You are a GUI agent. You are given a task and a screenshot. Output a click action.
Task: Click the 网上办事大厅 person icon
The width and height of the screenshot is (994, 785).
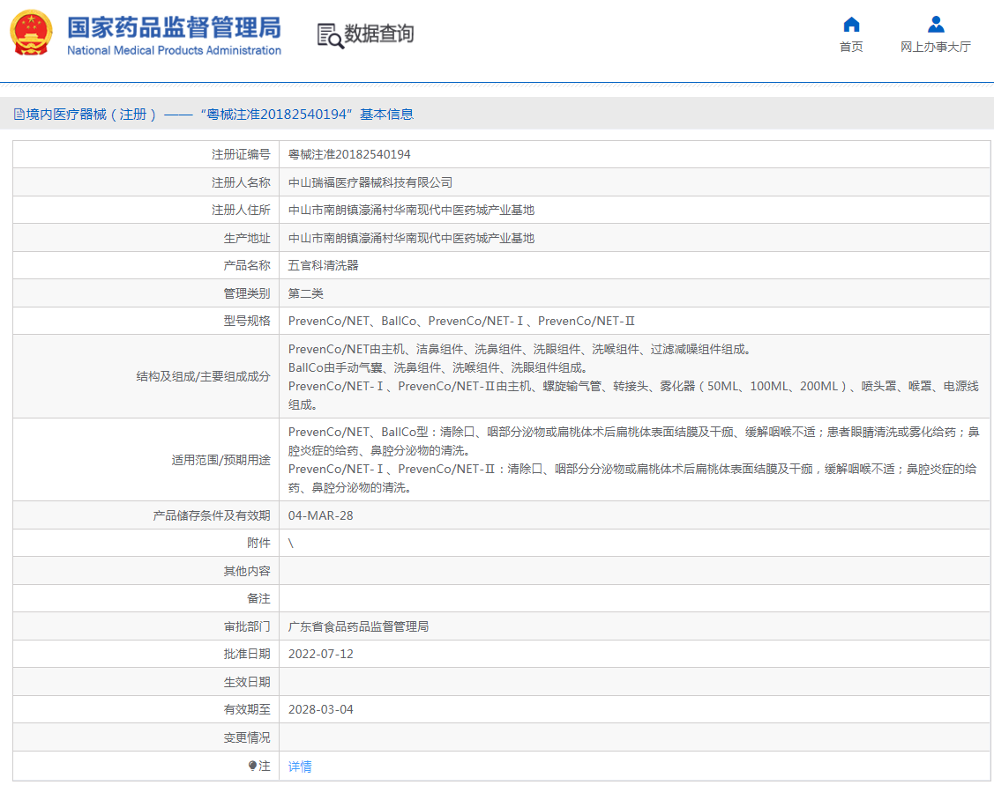pos(936,24)
